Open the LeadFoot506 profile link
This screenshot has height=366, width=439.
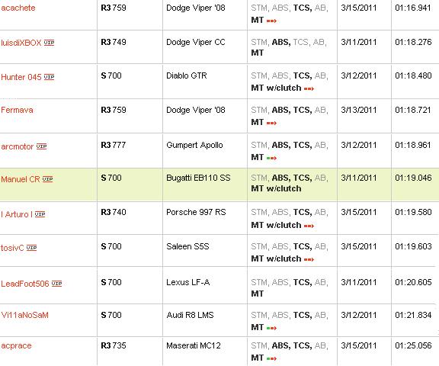25,284
